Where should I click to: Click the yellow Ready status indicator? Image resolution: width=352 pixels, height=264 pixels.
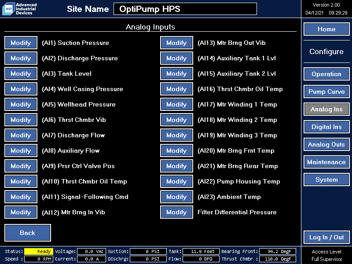[x=39, y=251]
